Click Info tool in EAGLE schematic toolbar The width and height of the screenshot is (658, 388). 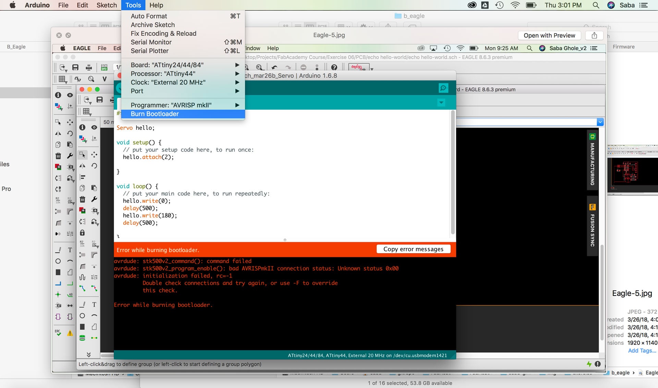[58, 95]
